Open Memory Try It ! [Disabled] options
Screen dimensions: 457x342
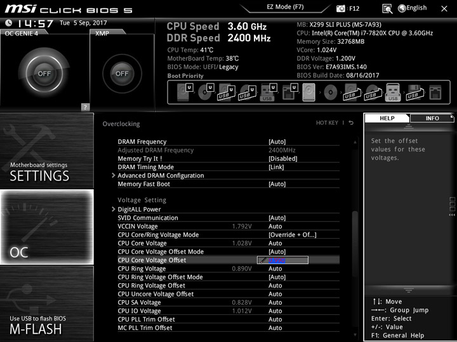pos(282,158)
